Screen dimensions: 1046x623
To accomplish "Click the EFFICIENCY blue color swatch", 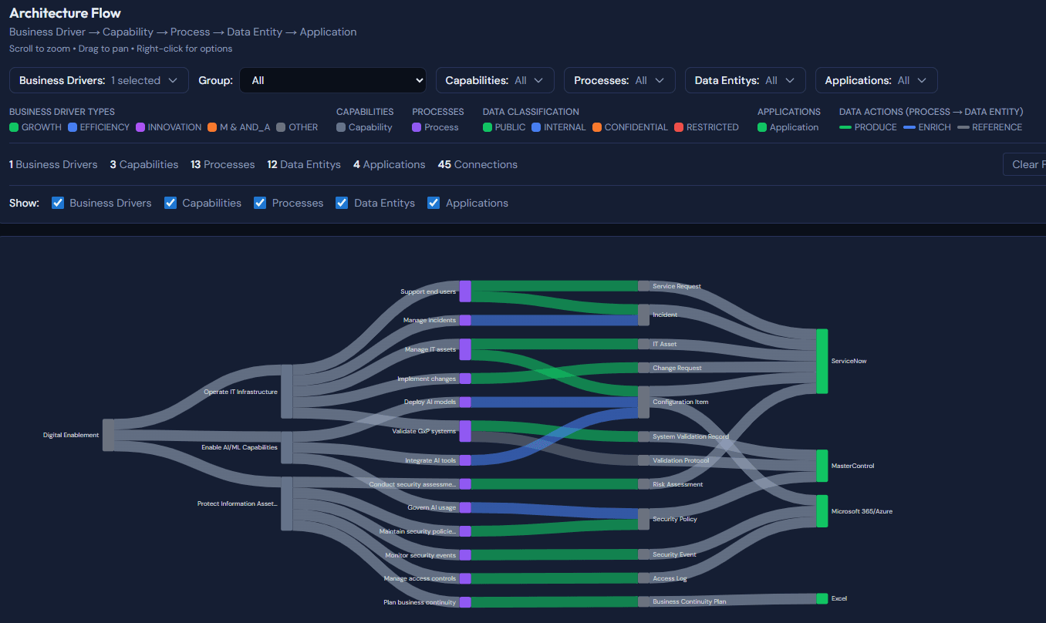I will 71,127.
